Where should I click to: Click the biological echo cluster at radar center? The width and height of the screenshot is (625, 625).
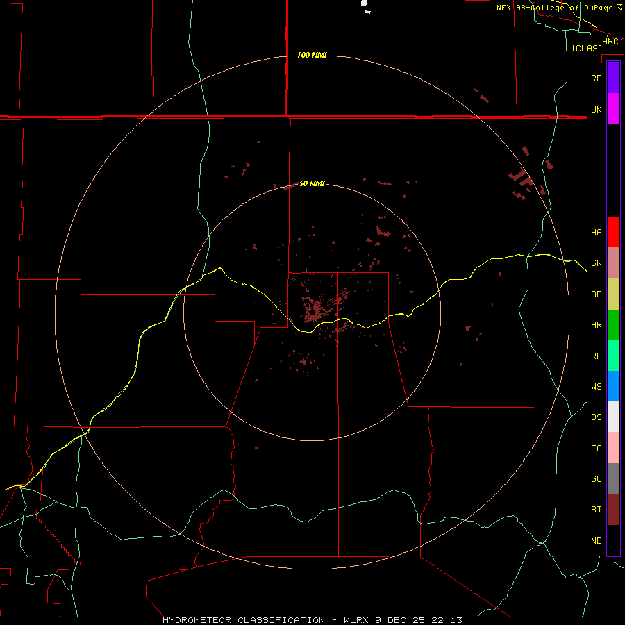[x=313, y=311]
